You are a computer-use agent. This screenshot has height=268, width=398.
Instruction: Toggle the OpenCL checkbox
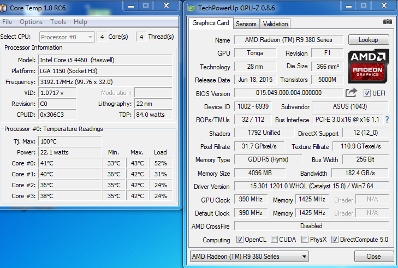pyautogui.click(x=240, y=239)
